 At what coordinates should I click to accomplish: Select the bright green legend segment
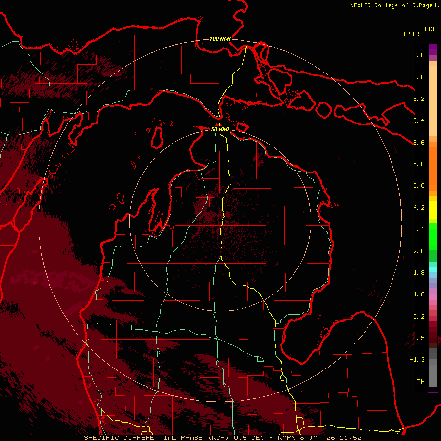(x=433, y=237)
